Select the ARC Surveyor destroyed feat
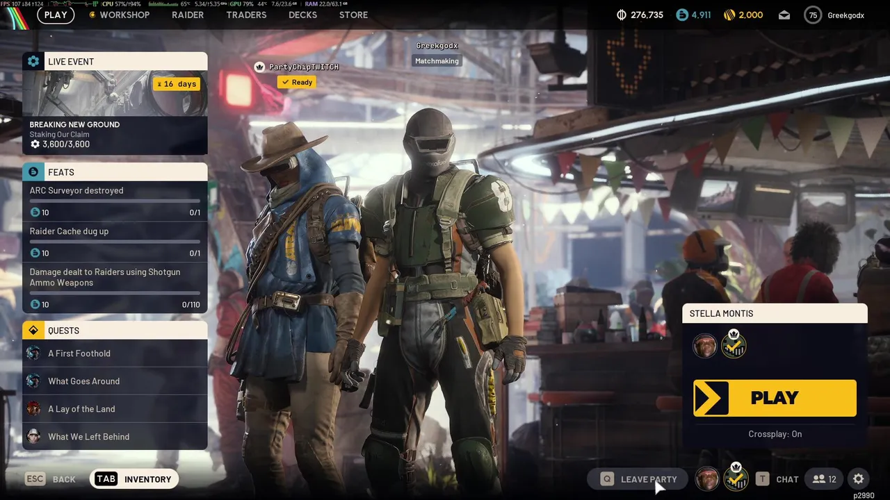This screenshot has height=500, width=890. point(115,201)
